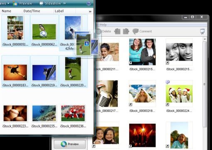Click the shortcut arrow icon on black-and-white photo
The image size is (212, 150).
[167, 63]
